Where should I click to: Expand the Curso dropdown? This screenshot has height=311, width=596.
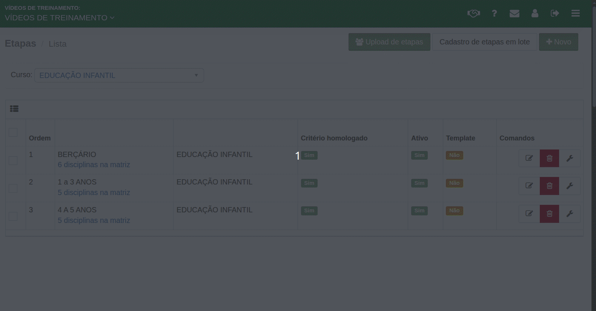tap(119, 75)
